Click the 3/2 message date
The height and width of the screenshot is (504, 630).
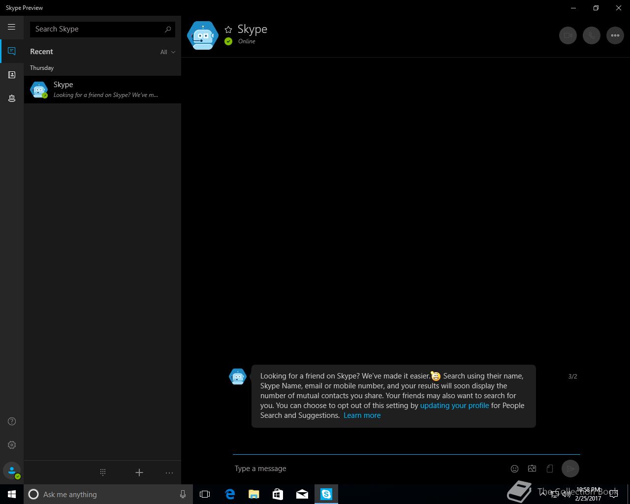tap(572, 377)
